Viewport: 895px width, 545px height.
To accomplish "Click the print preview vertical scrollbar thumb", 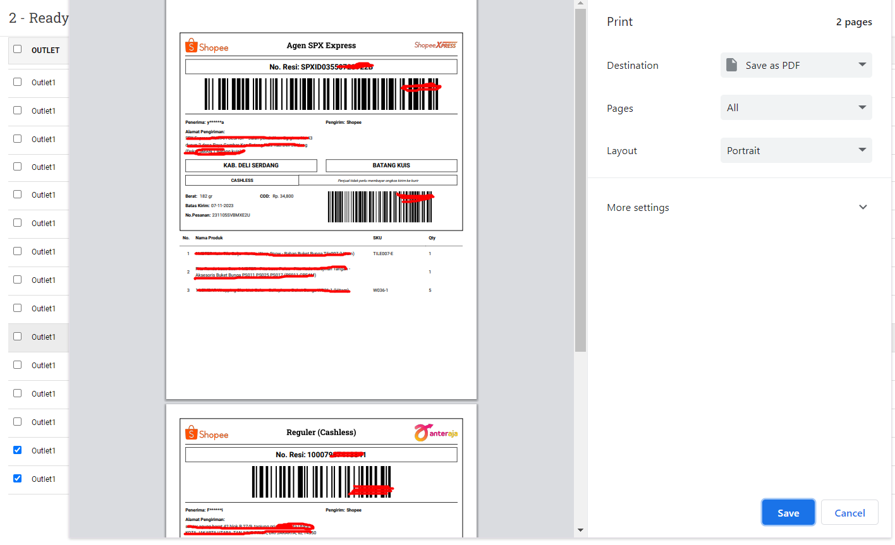I will pyautogui.click(x=580, y=180).
